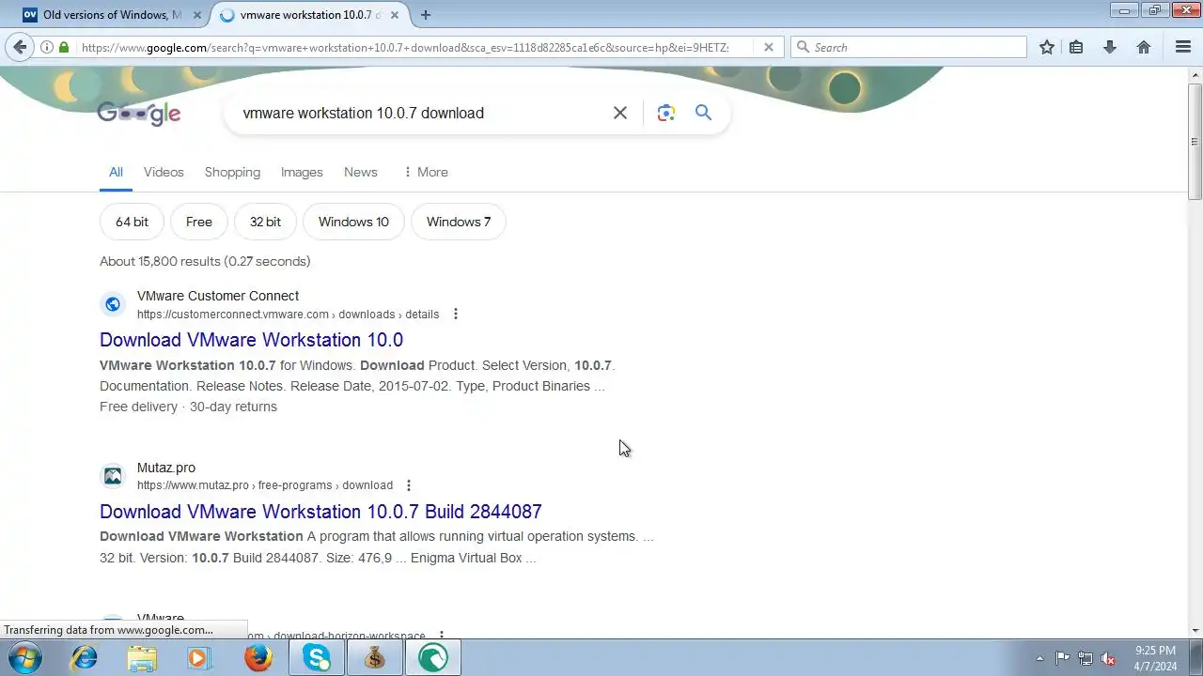Viewport: 1203px width, 676px height.
Task: Open the money bag taskbar app
Action: pos(375,658)
